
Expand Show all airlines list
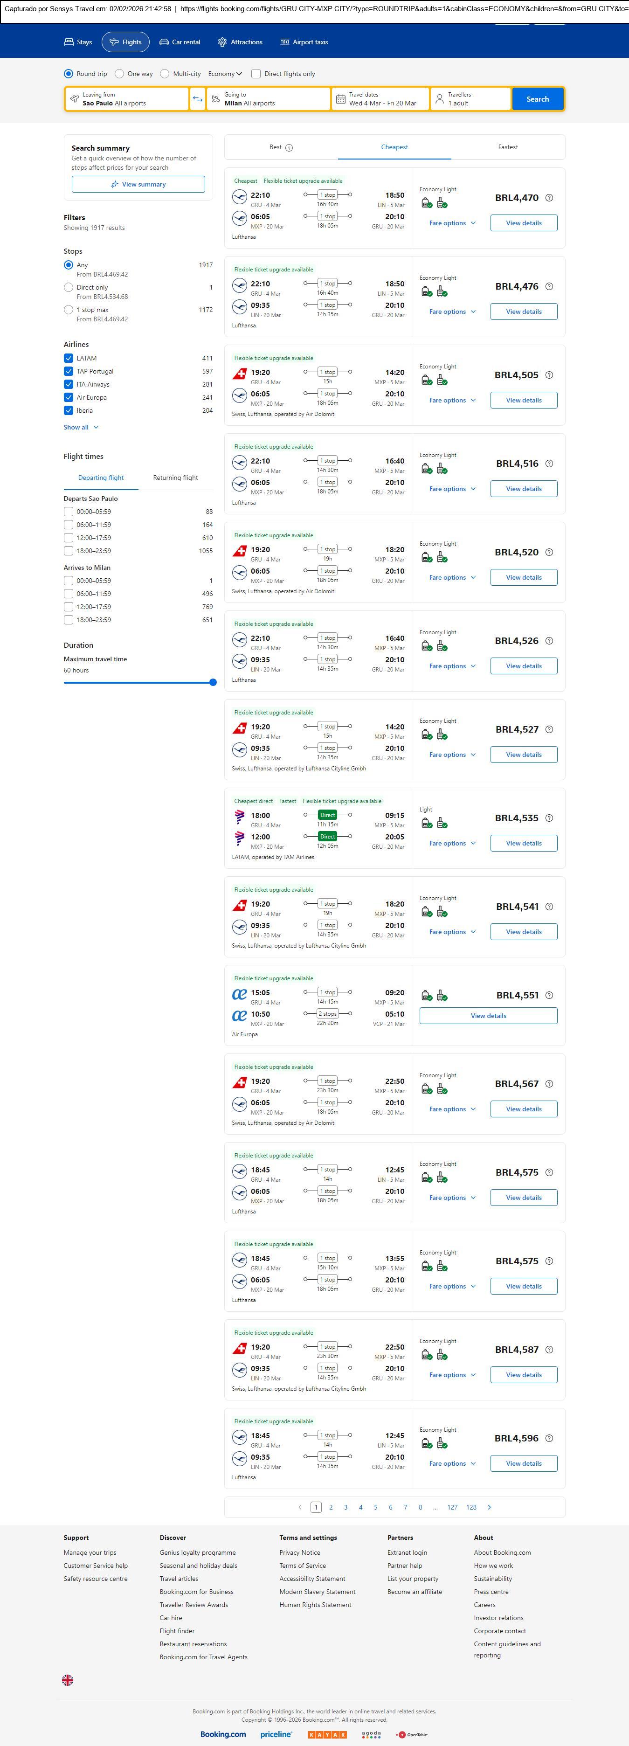pyautogui.click(x=81, y=428)
